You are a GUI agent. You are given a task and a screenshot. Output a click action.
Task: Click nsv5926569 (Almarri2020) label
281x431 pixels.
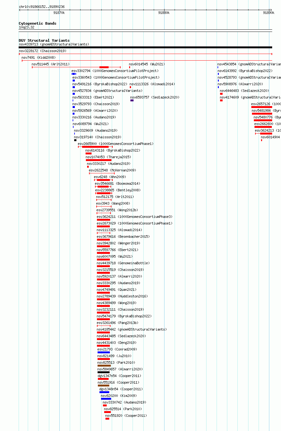[95, 111]
